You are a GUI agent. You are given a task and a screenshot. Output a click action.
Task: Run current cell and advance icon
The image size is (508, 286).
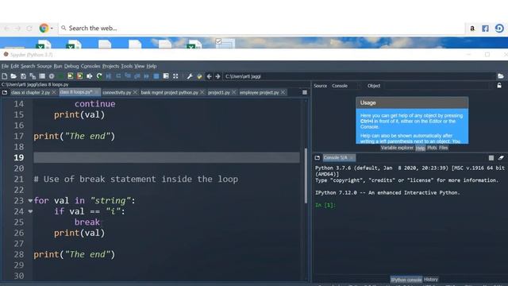[x=79, y=76]
